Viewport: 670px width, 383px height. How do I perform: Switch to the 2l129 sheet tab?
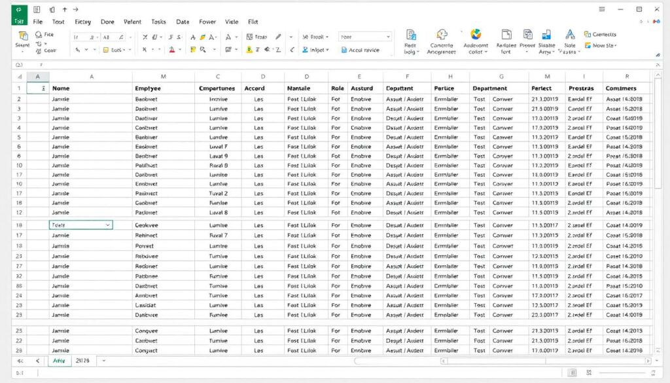pyautogui.click(x=82, y=361)
